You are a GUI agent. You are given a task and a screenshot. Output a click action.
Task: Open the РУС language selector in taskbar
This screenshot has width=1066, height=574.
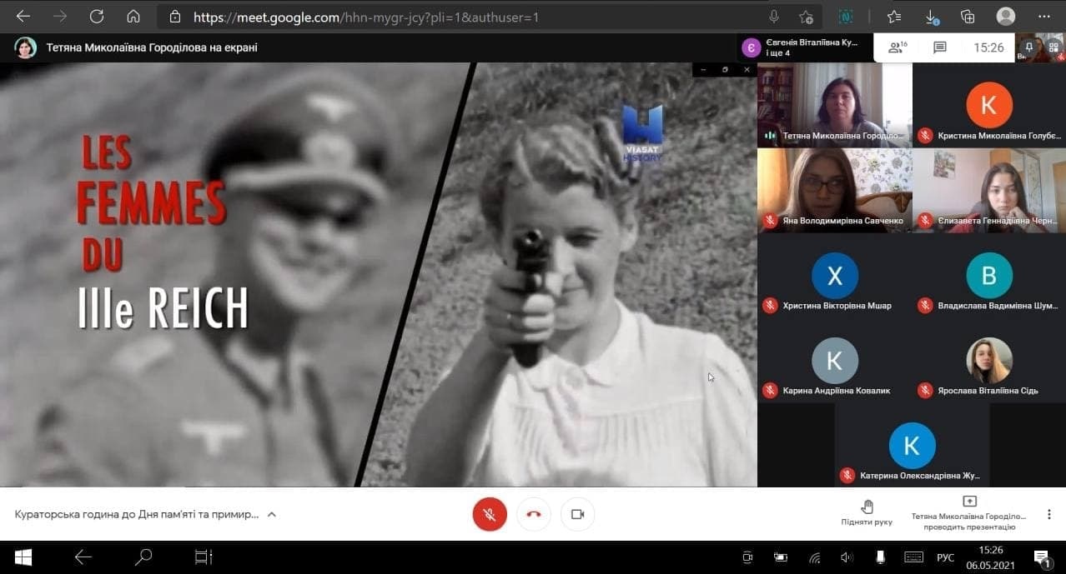pyautogui.click(x=945, y=557)
